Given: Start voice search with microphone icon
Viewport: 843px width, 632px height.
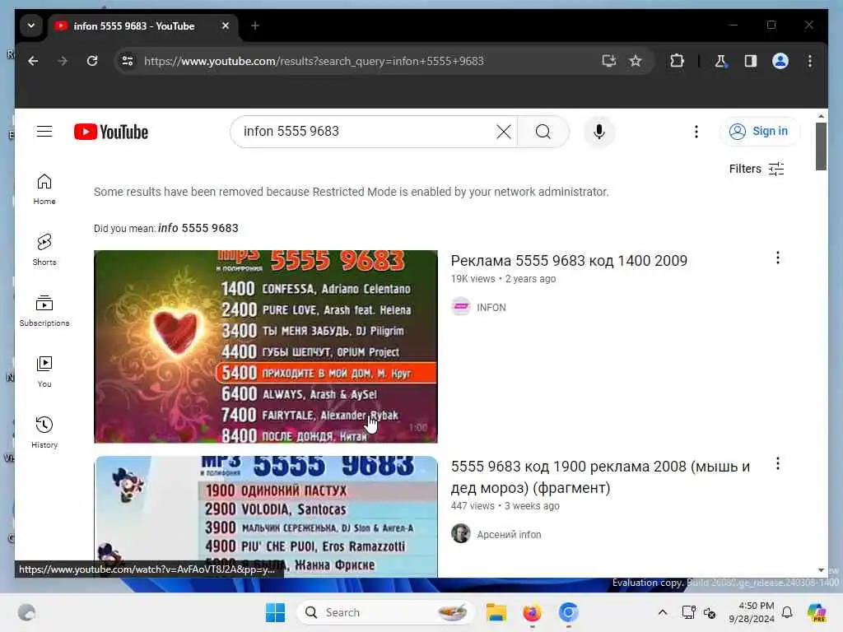Looking at the screenshot, I should pyautogui.click(x=599, y=132).
